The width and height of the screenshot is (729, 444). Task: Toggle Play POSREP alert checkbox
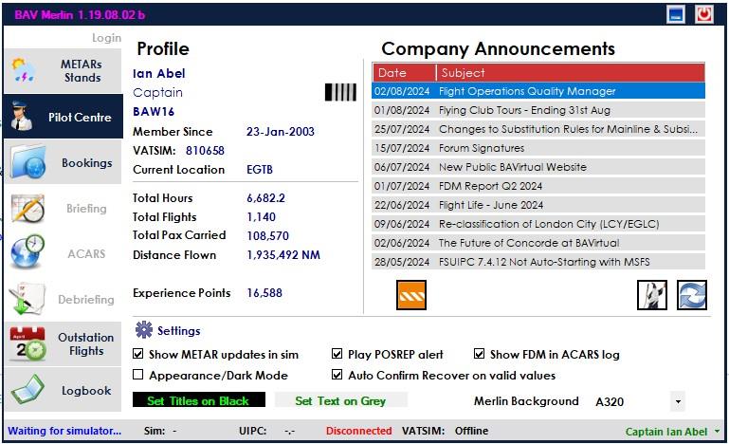pyautogui.click(x=337, y=354)
